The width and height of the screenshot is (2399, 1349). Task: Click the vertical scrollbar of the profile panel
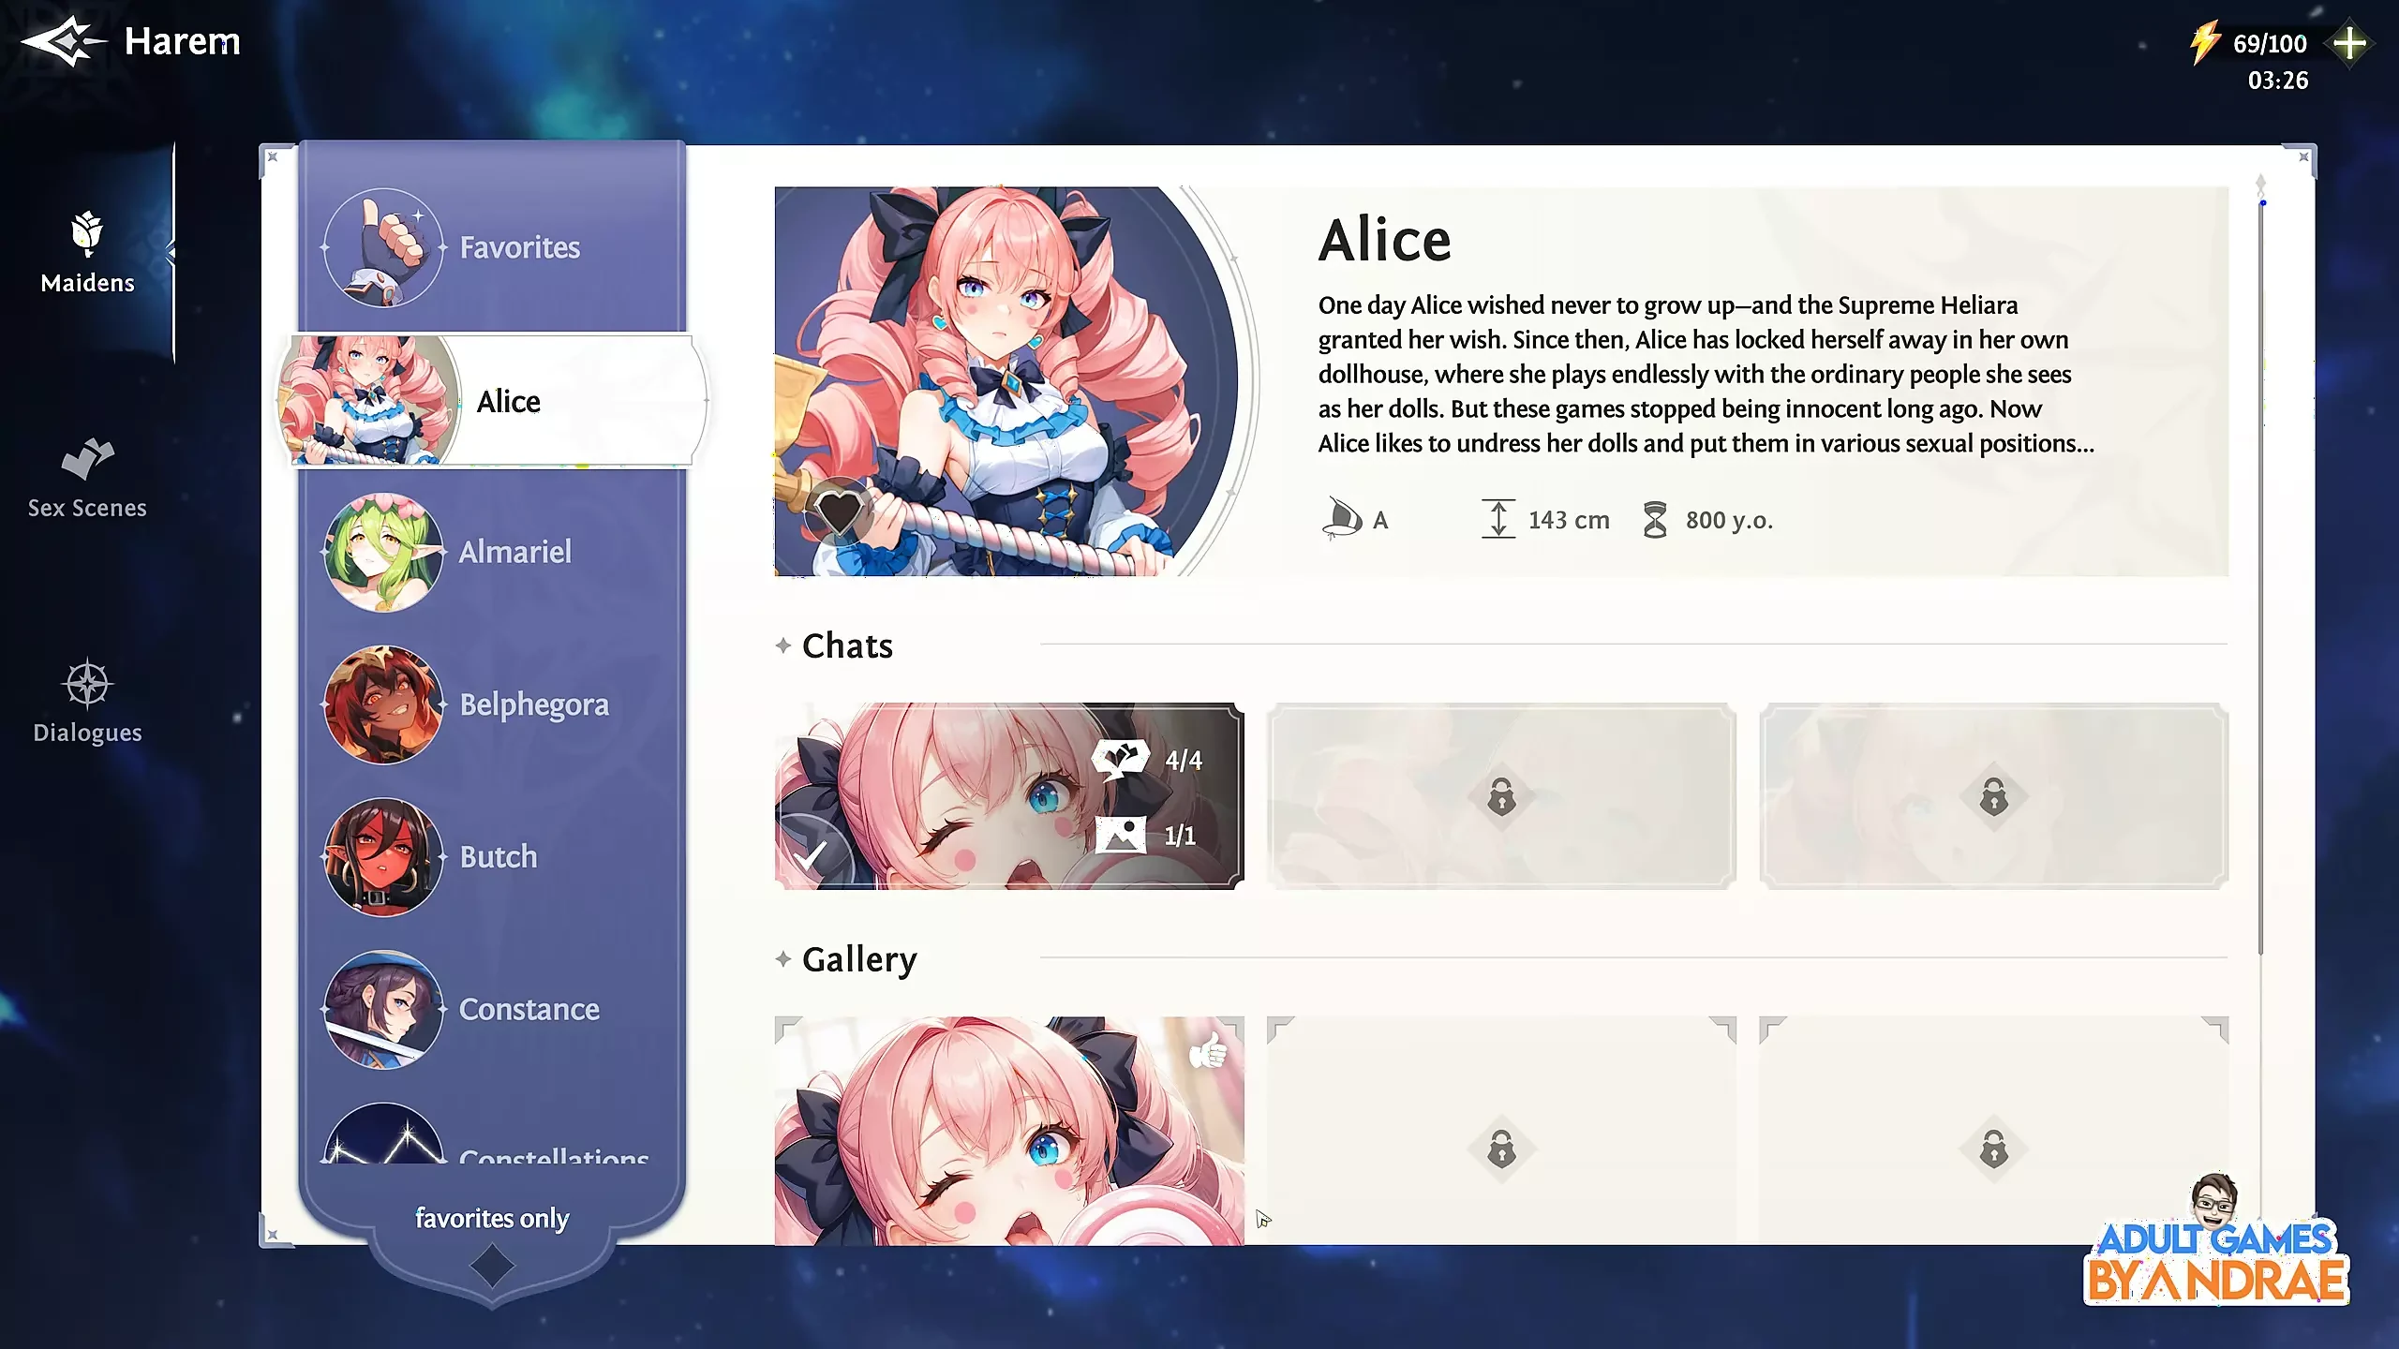(x=2260, y=562)
